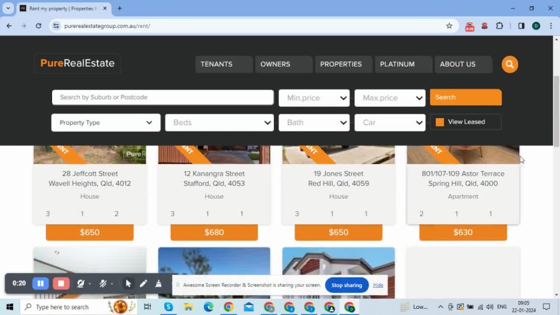Open the Car dropdown
This screenshot has height=315, width=560.
coord(390,123)
